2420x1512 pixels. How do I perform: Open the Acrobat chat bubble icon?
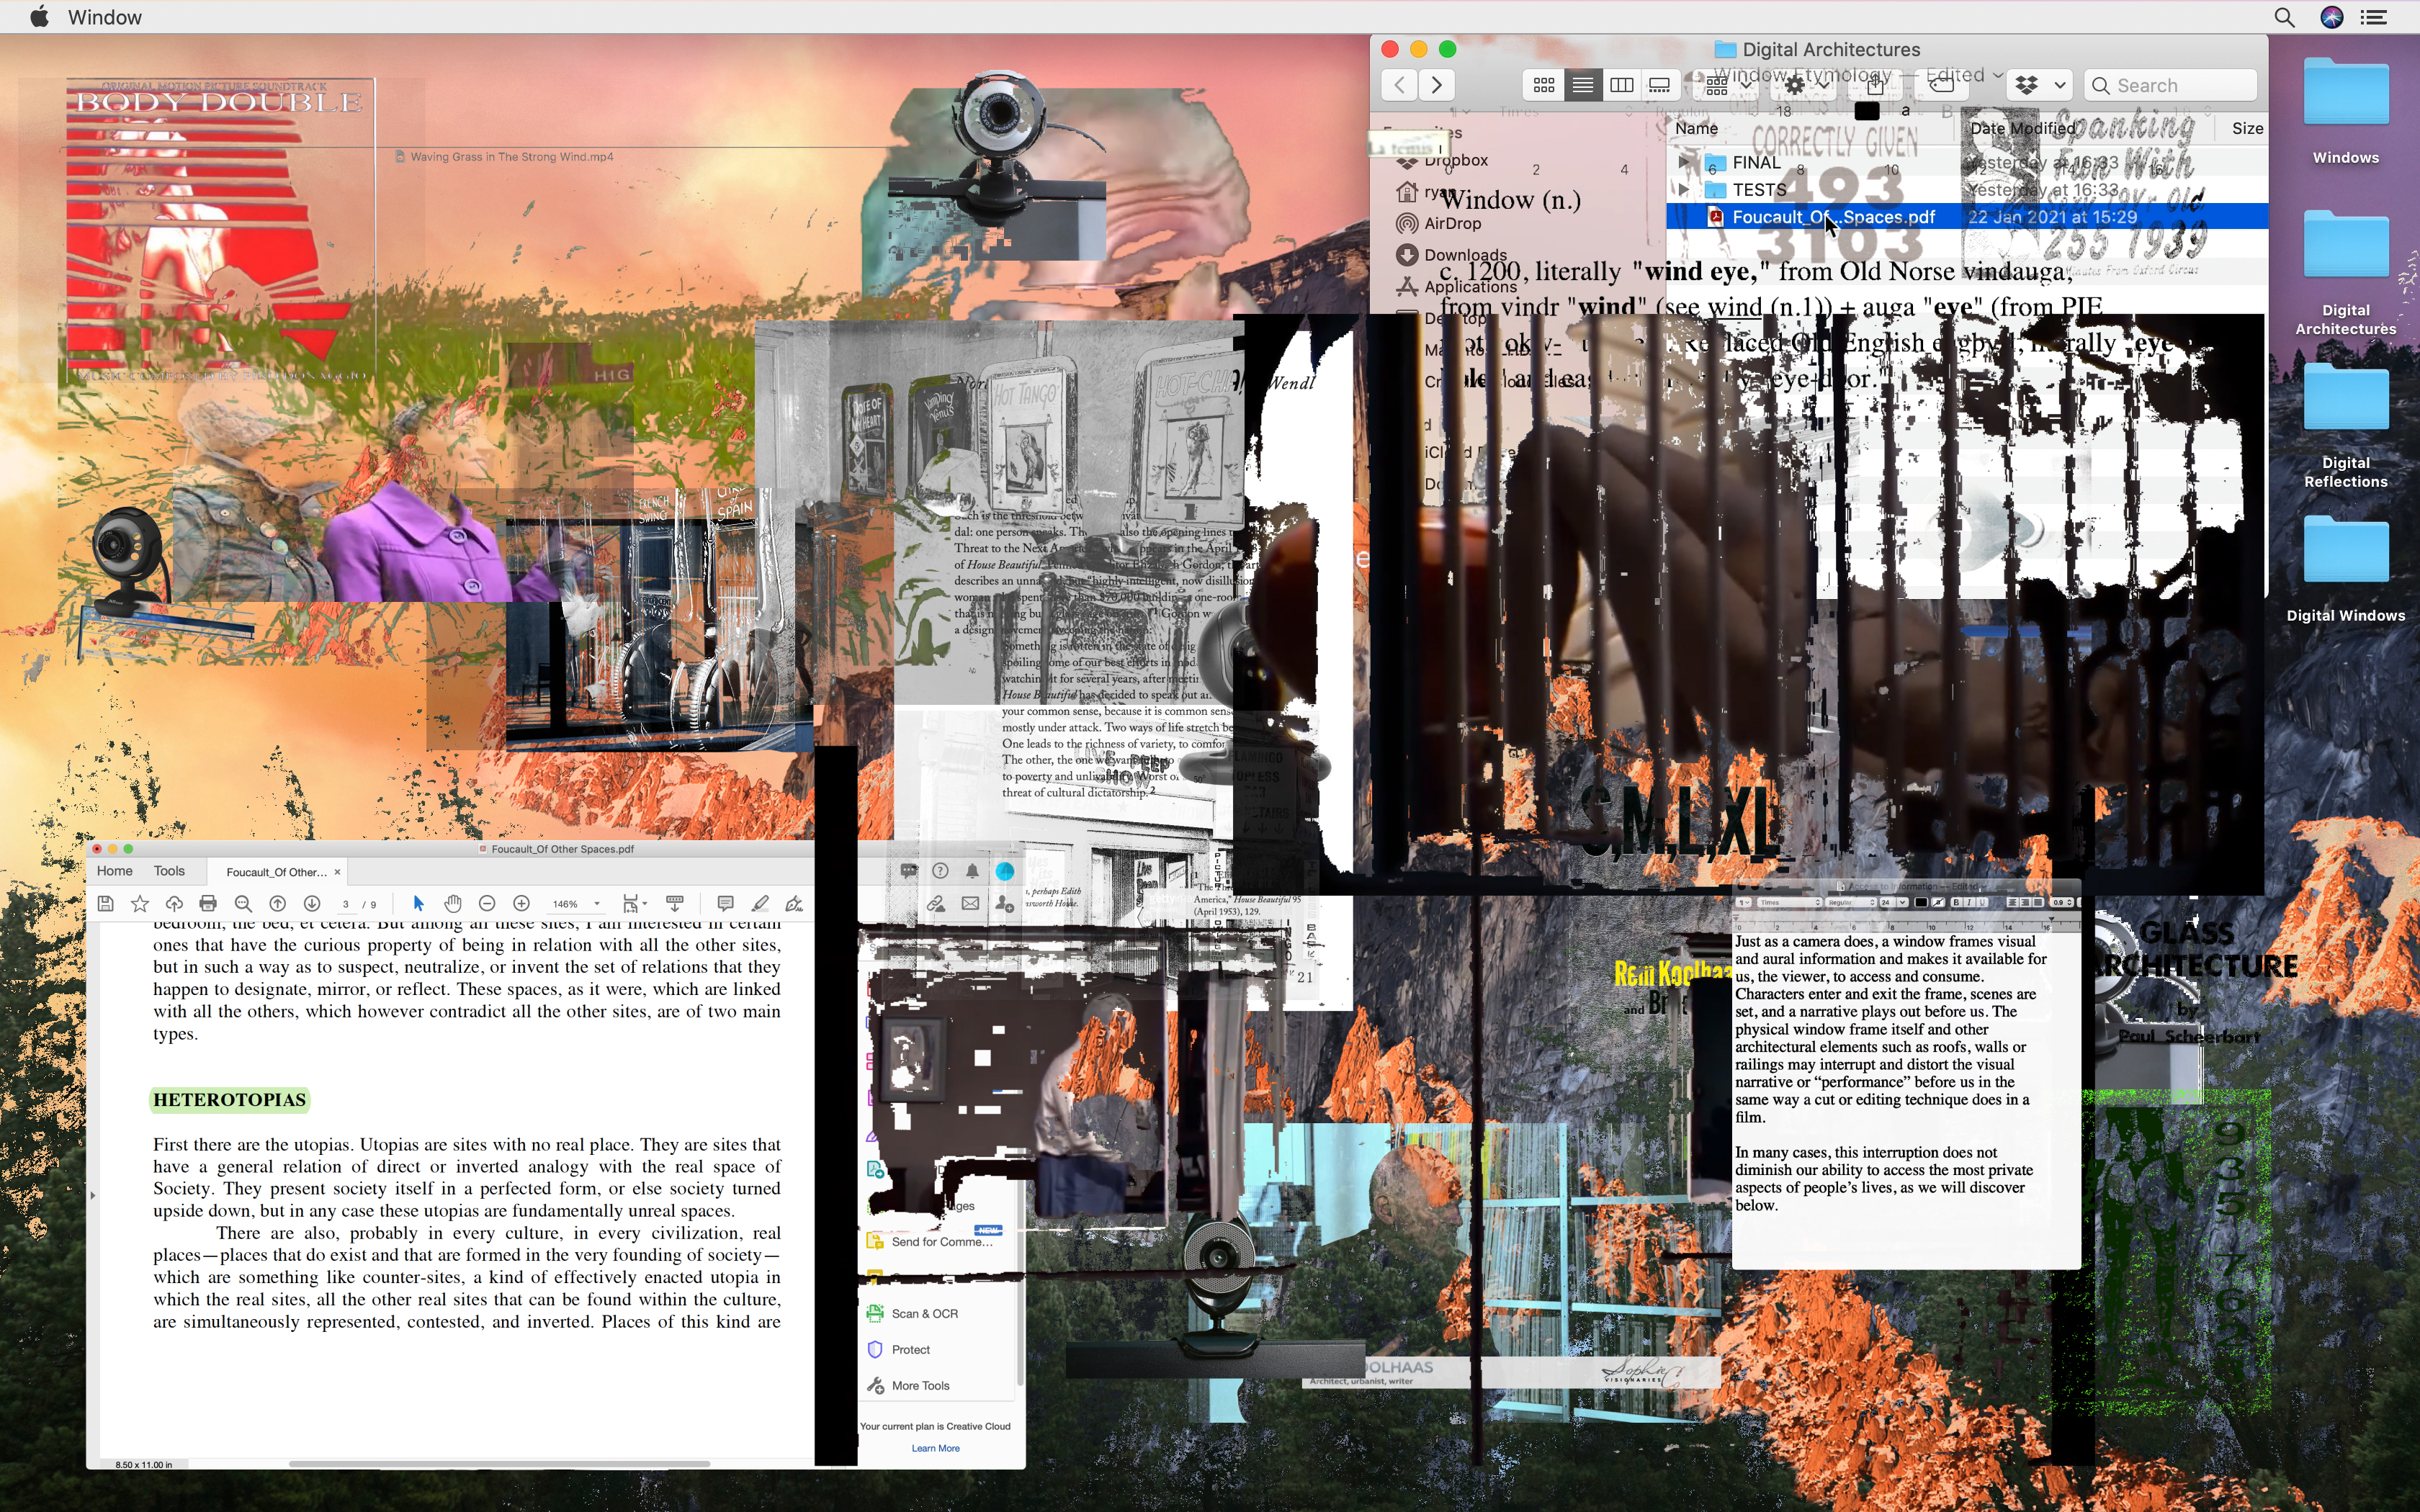coord(908,871)
